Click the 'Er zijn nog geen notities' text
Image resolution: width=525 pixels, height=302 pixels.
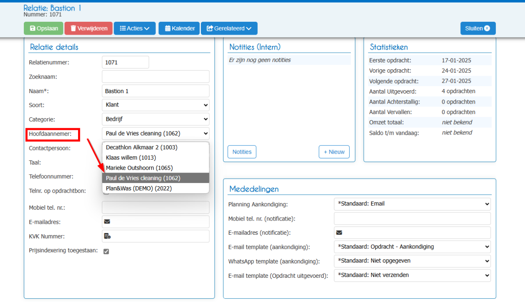click(260, 60)
